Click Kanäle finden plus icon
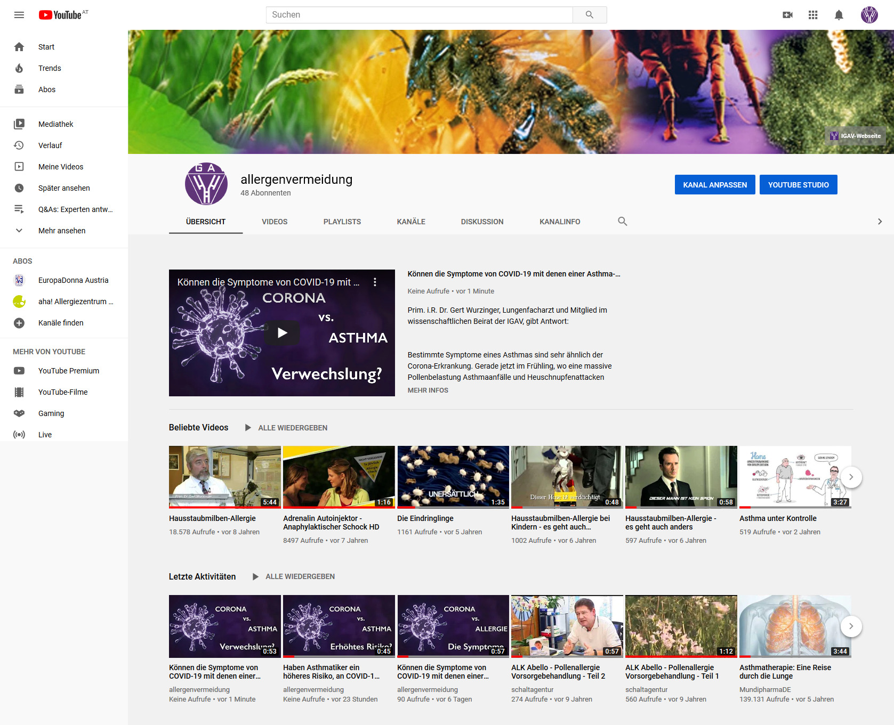894x725 pixels. pos(19,323)
